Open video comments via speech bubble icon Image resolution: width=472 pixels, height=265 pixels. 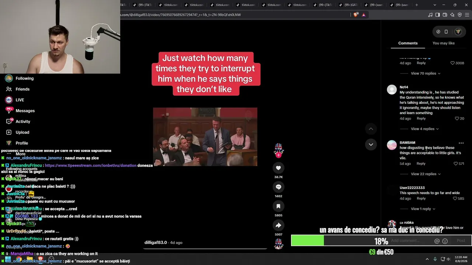(x=278, y=187)
